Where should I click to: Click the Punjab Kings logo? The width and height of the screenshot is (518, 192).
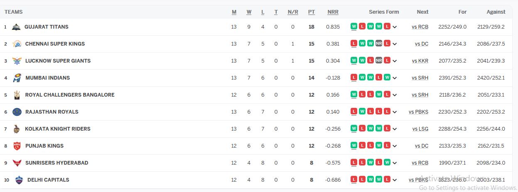17,146
